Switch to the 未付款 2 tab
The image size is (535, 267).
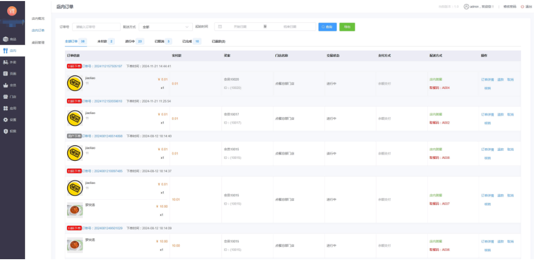106,41
